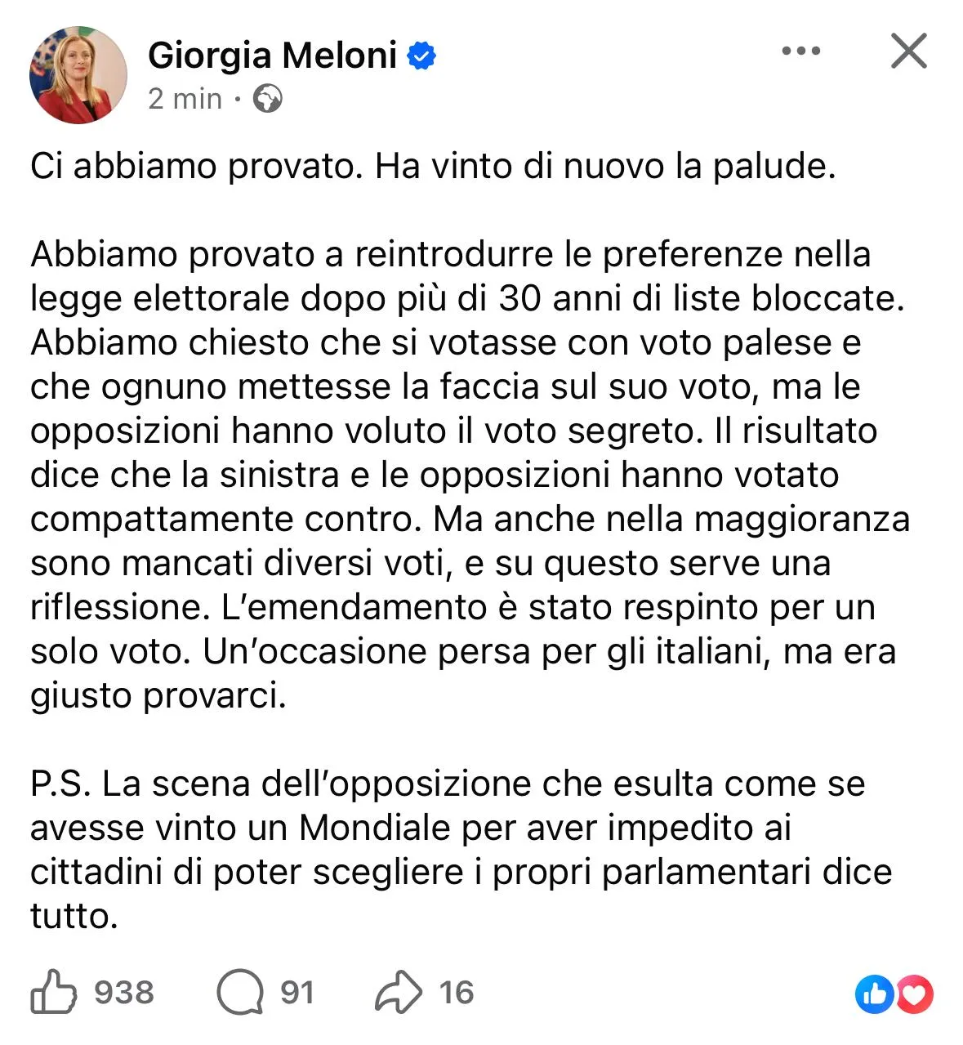Click the final word 'tutto.' in the post

coord(74,916)
